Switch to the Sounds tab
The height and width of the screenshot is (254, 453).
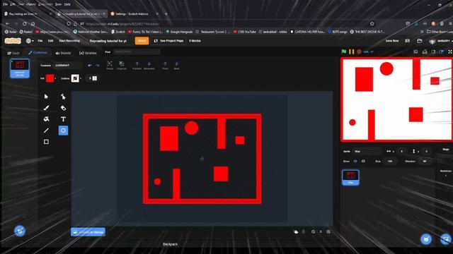(x=63, y=53)
